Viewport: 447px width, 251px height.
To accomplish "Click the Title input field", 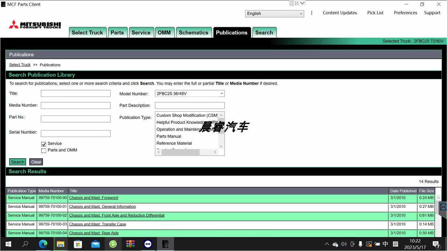I will [76, 94].
